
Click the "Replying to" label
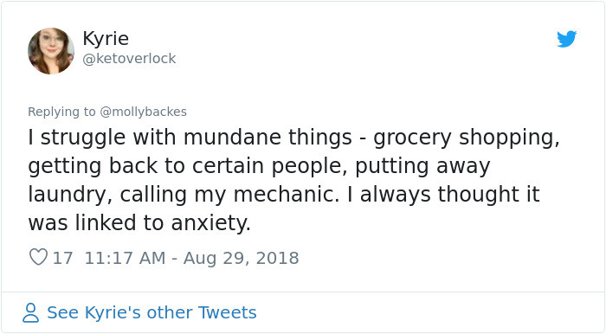pyautogui.click(x=61, y=112)
